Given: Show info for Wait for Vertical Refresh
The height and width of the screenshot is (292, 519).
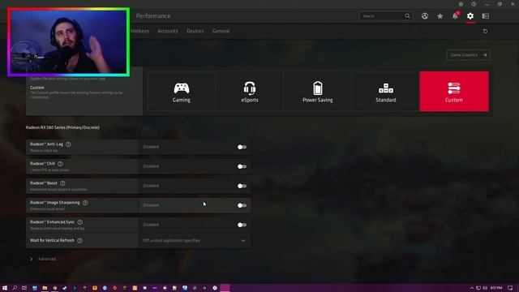Looking at the screenshot, I should pos(79,241).
